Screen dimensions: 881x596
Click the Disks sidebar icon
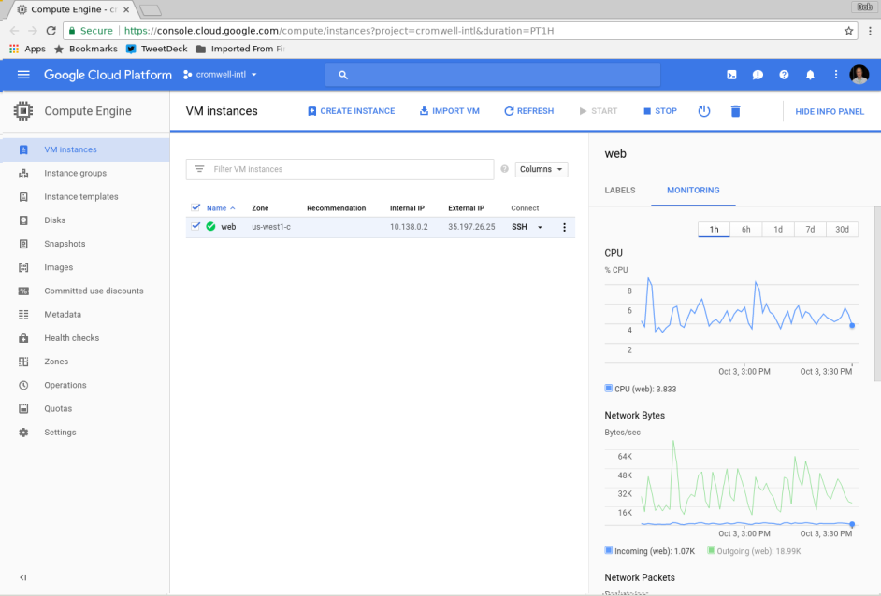click(23, 220)
